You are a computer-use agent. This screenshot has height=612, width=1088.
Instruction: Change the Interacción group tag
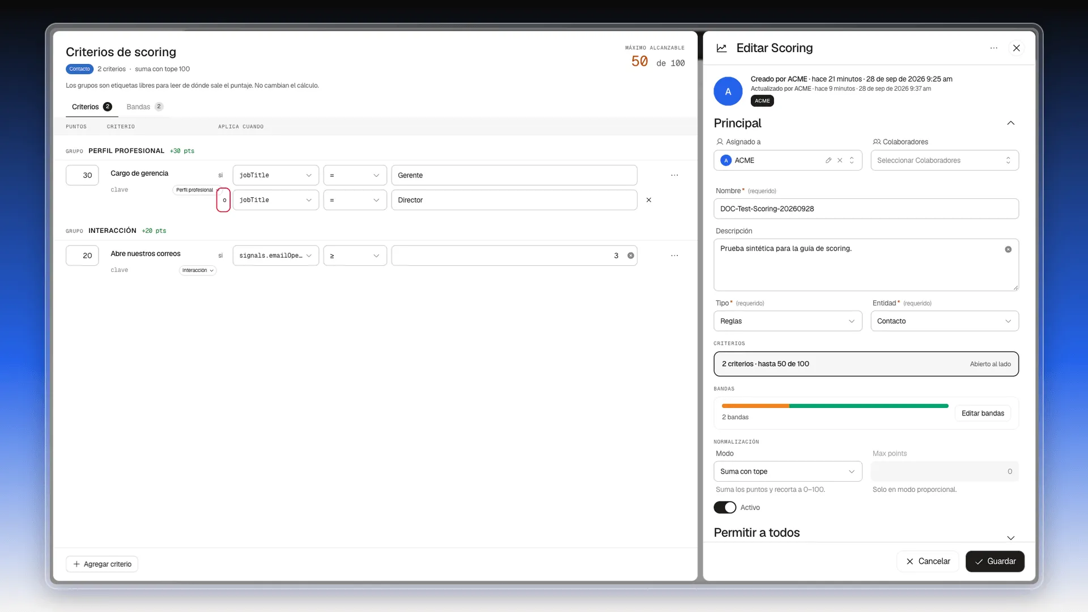pyautogui.click(x=198, y=270)
